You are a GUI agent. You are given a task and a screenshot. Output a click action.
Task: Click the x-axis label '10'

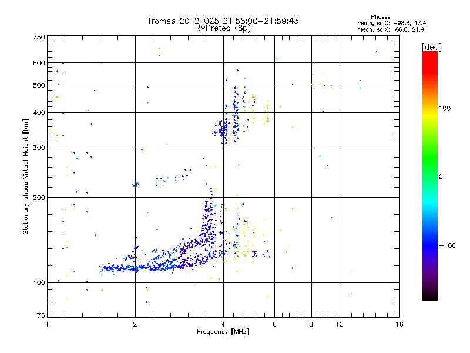340,324
